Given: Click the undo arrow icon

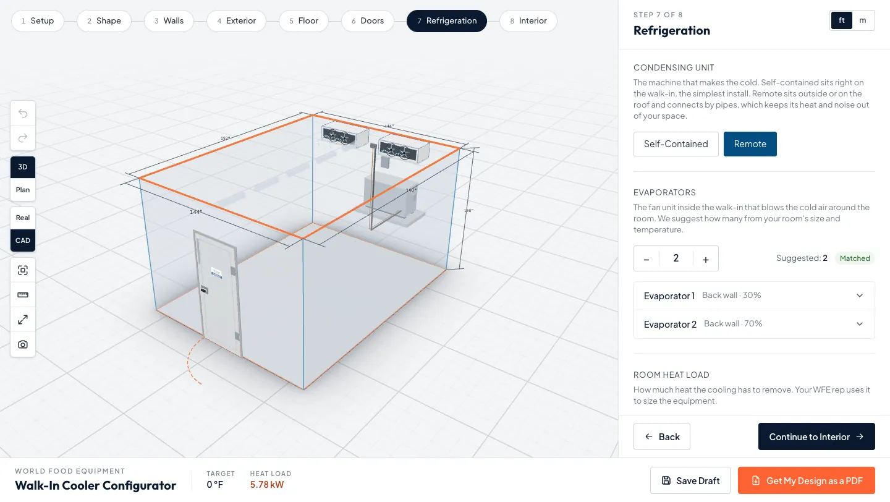Looking at the screenshot, I should (x=23, y=113).
